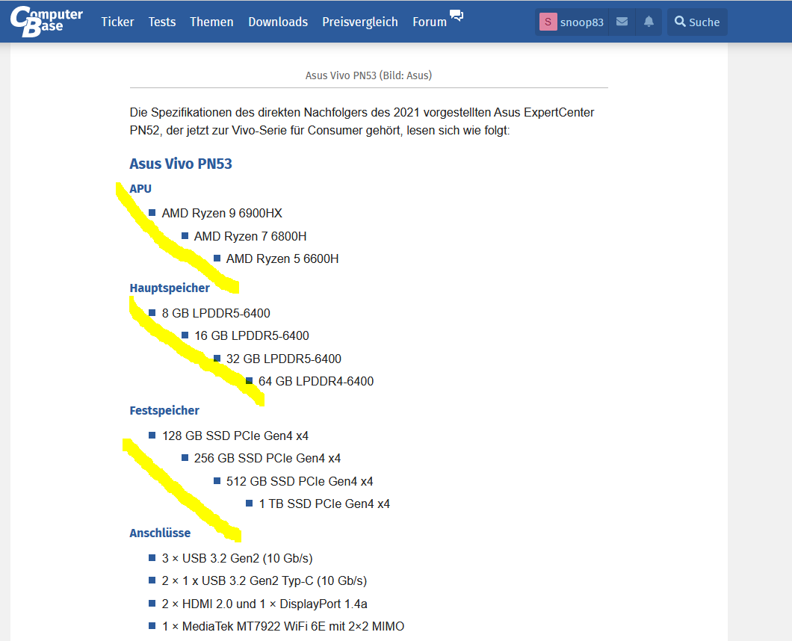
Task: Select 64 GB LPDDR4-6400 entry
Action: point(316,381)
